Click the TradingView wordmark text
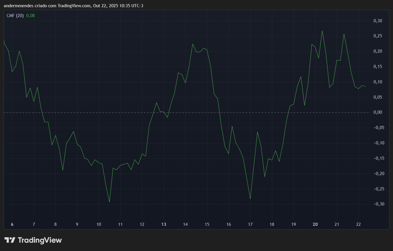This screenshot has height=251, width=393. coord(40,240)
